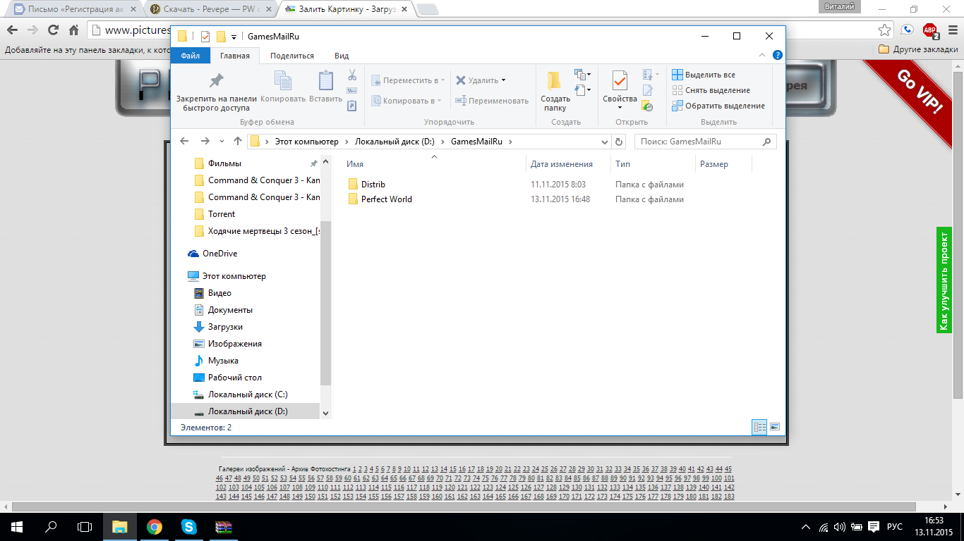Viewport: 964px width, 541px height.
Task: Click the scissors Cut icon in the ribbon
Action: coord(352,75)
